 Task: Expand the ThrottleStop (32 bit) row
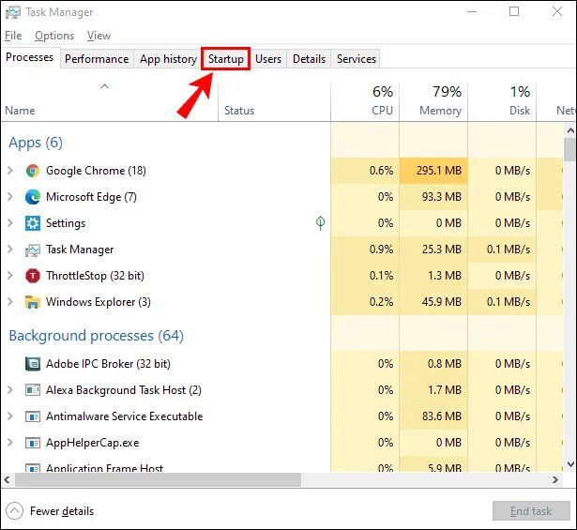tap(10, 276)
